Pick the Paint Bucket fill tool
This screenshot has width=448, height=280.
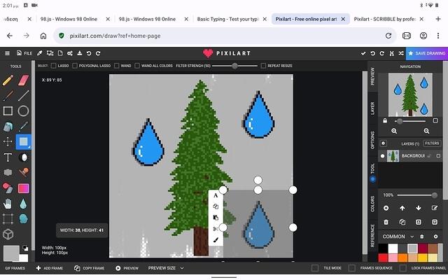click(8, 127)
